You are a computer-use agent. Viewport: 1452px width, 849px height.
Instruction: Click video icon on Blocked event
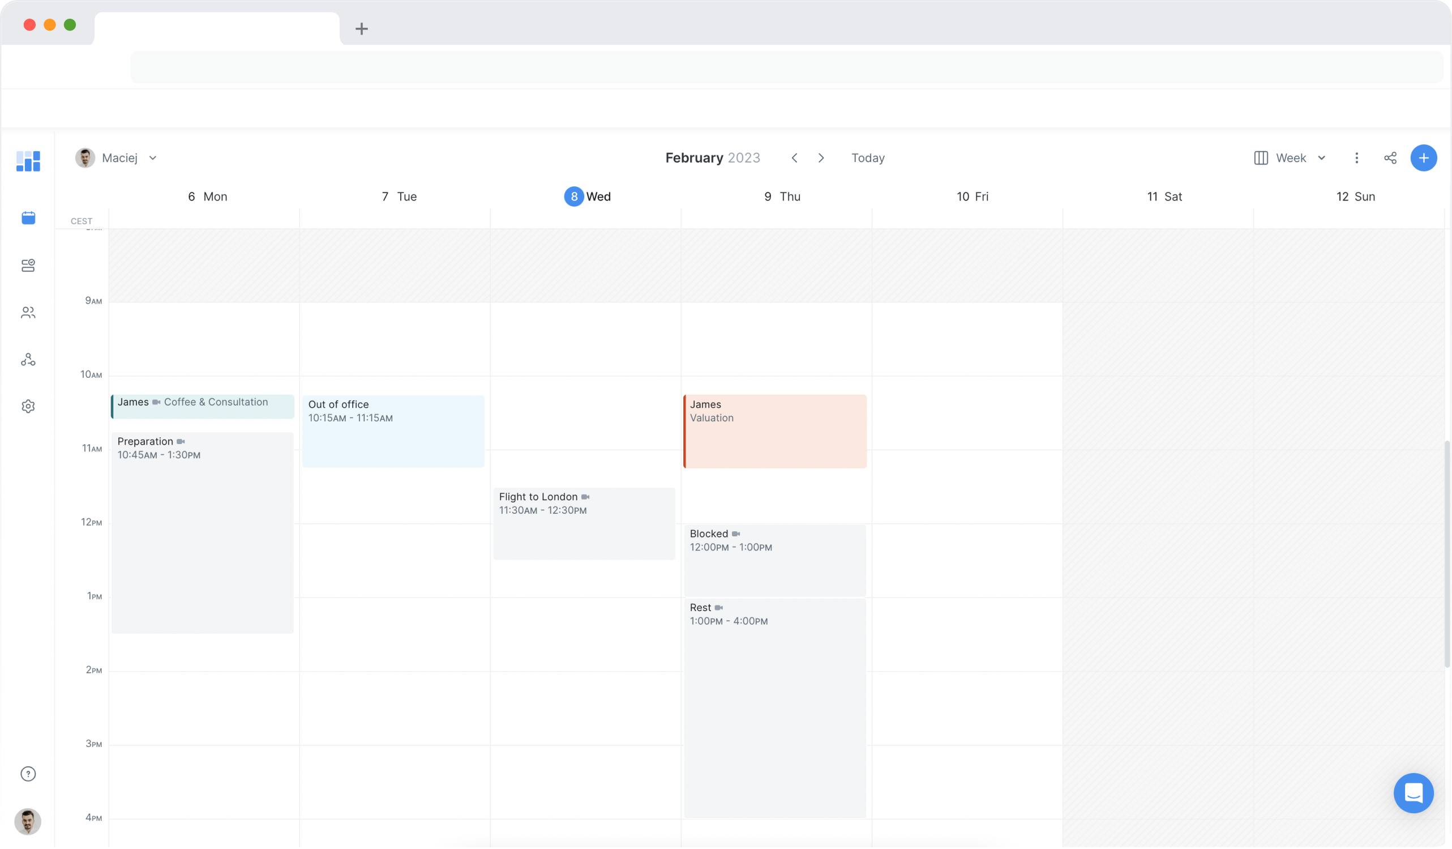[736, 534]
